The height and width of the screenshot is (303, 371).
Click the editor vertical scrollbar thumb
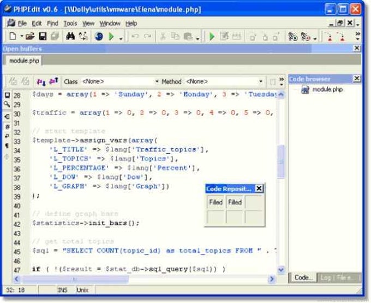tap(281, 161)
